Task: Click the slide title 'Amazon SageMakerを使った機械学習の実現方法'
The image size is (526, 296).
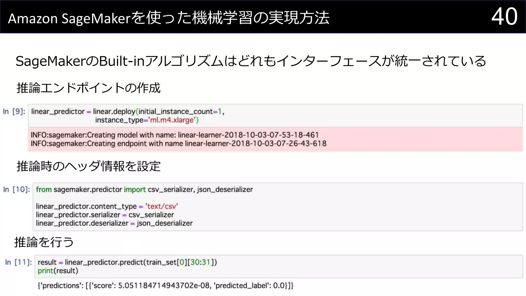Action: coord(169,18)
